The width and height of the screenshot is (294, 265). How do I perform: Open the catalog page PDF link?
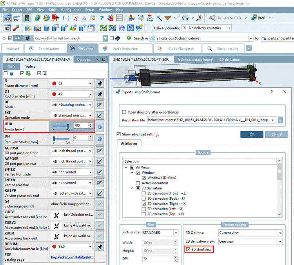tap(72, 257)
